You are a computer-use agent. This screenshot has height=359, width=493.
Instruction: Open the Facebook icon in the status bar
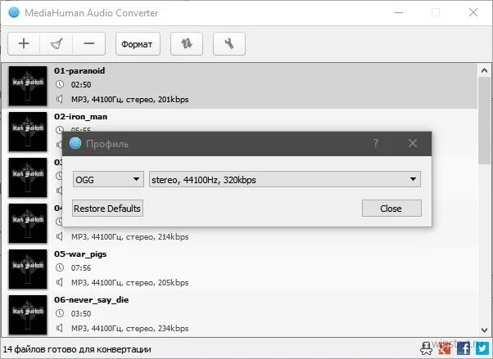[464, 348]
